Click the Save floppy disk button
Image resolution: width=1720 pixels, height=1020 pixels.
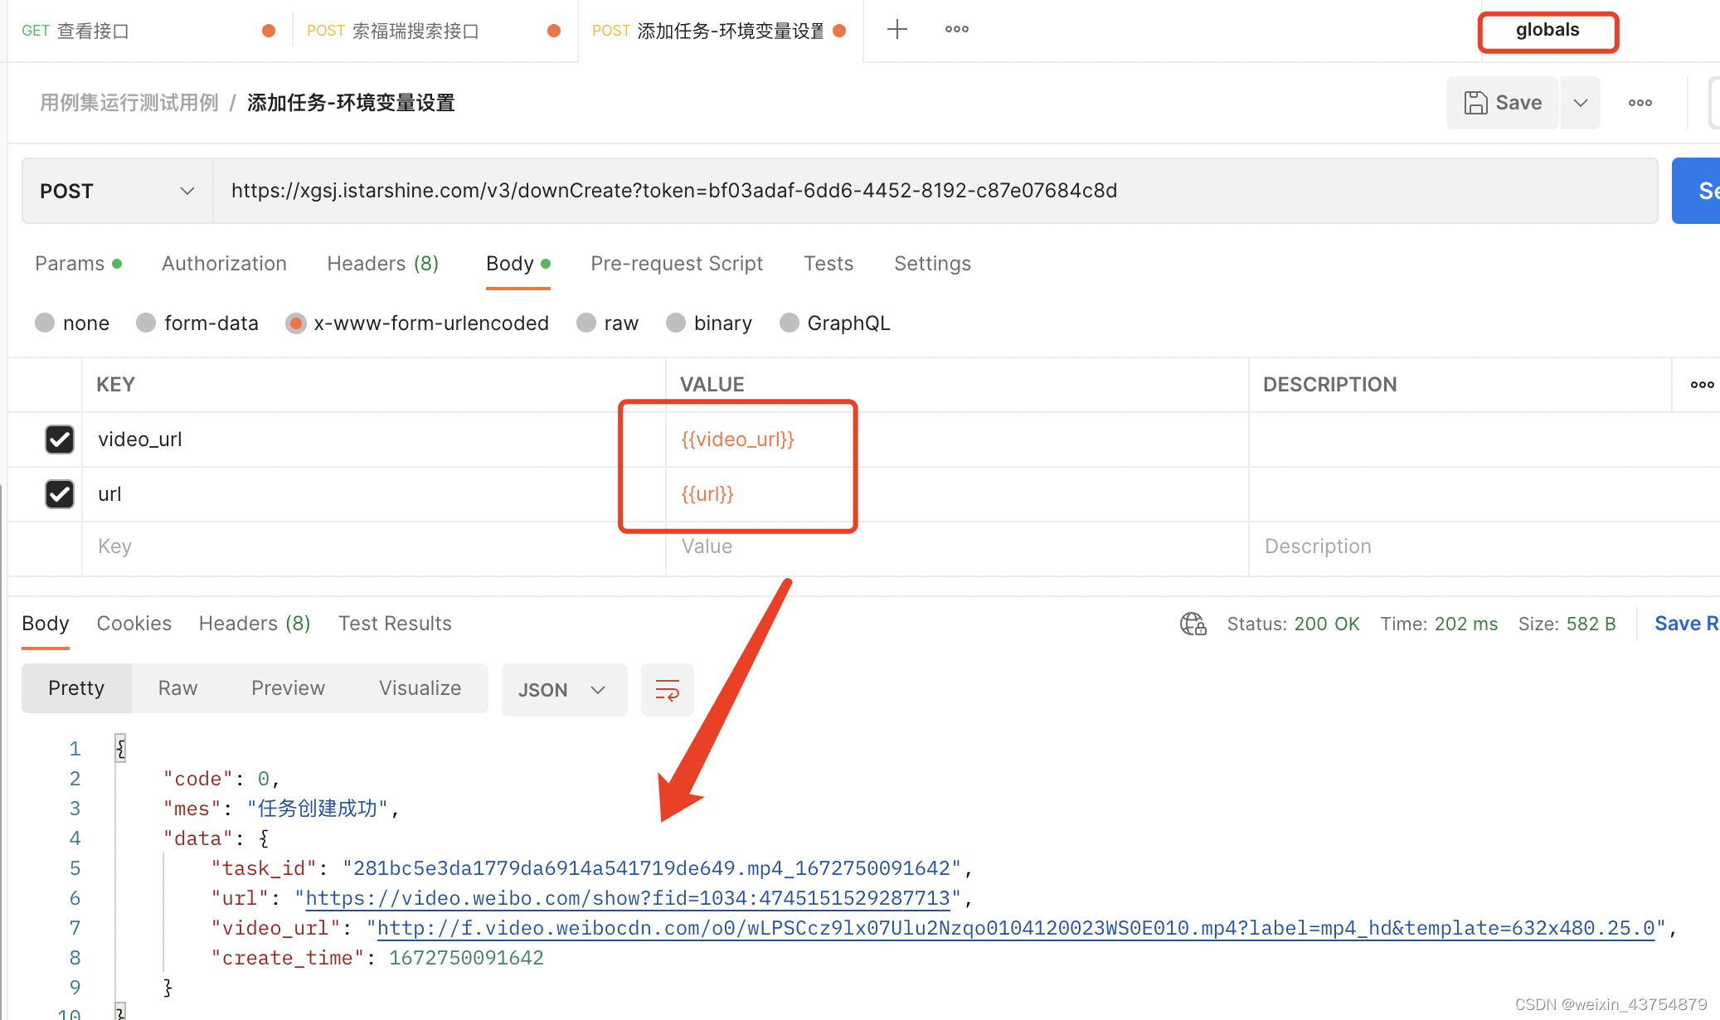(x=1503, y=103)
